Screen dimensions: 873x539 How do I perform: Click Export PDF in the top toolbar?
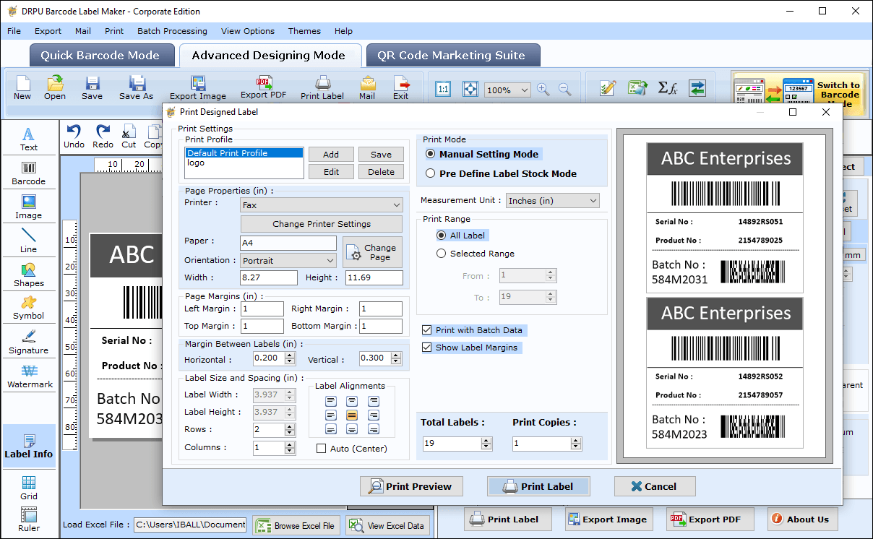click(x=264, y=87)
